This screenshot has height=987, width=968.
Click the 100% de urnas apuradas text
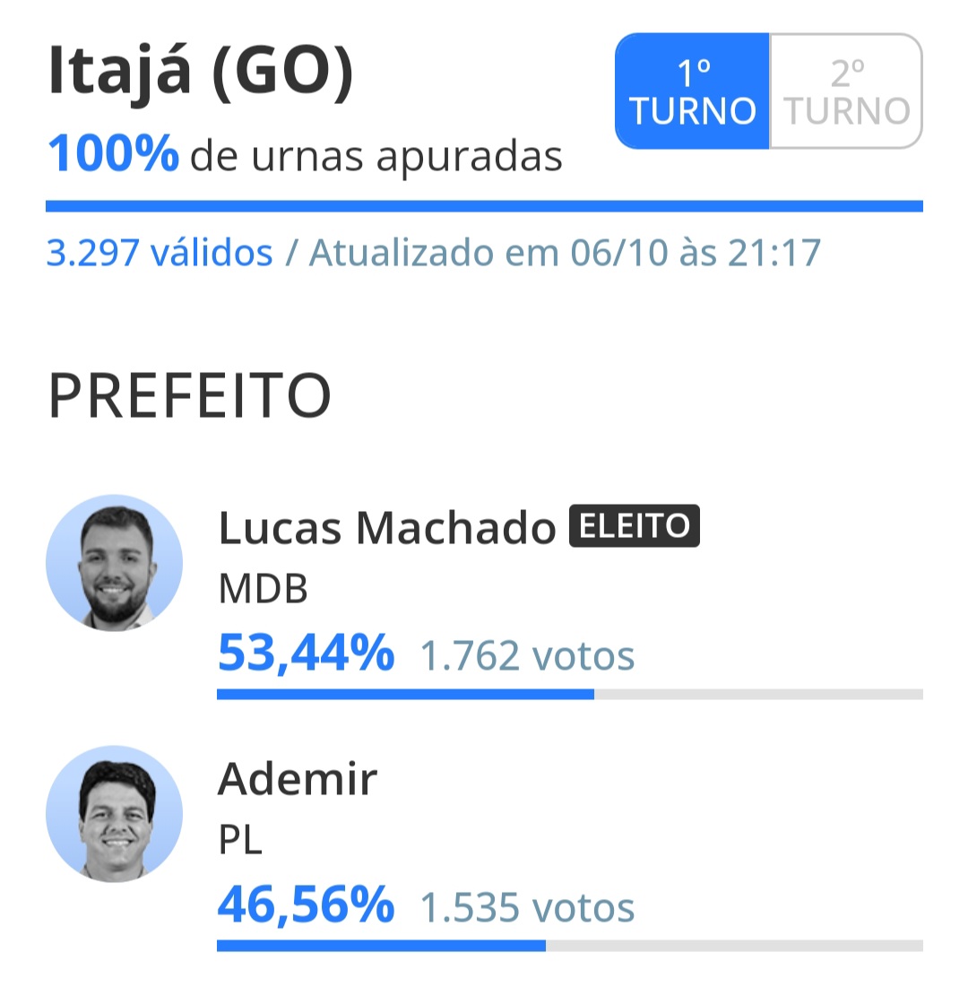point(306,155)
